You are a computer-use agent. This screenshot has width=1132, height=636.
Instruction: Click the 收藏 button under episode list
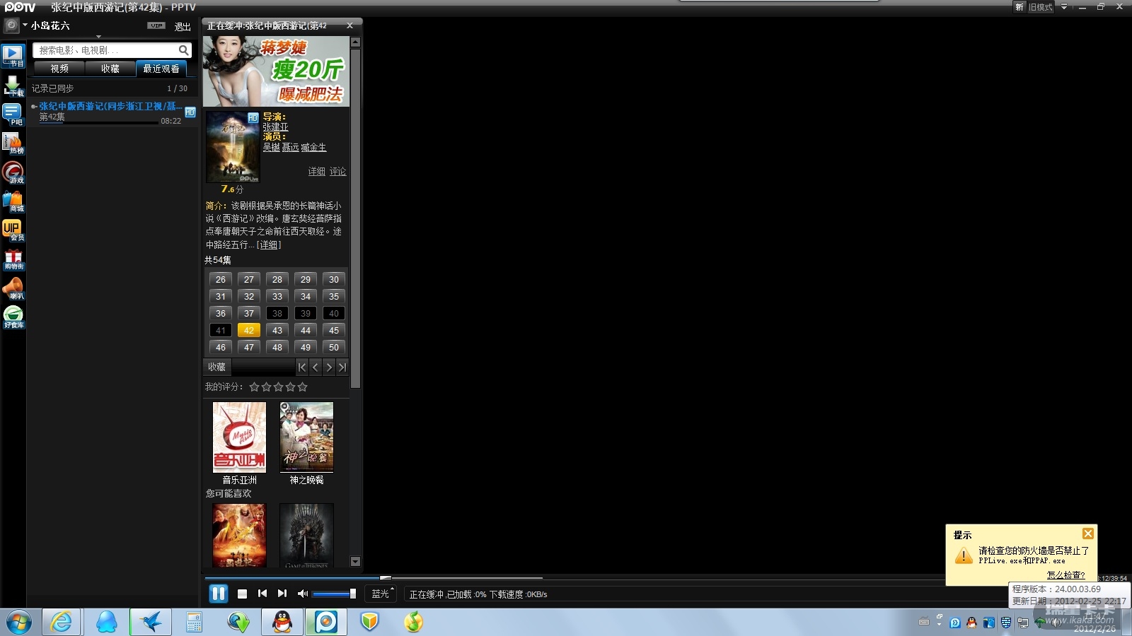point(216,367)
